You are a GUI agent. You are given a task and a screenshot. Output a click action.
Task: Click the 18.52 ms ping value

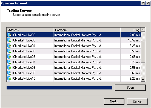134,40
